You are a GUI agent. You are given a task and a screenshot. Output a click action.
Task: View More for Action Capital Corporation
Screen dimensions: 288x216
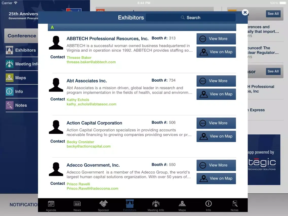tap(216, 123)
